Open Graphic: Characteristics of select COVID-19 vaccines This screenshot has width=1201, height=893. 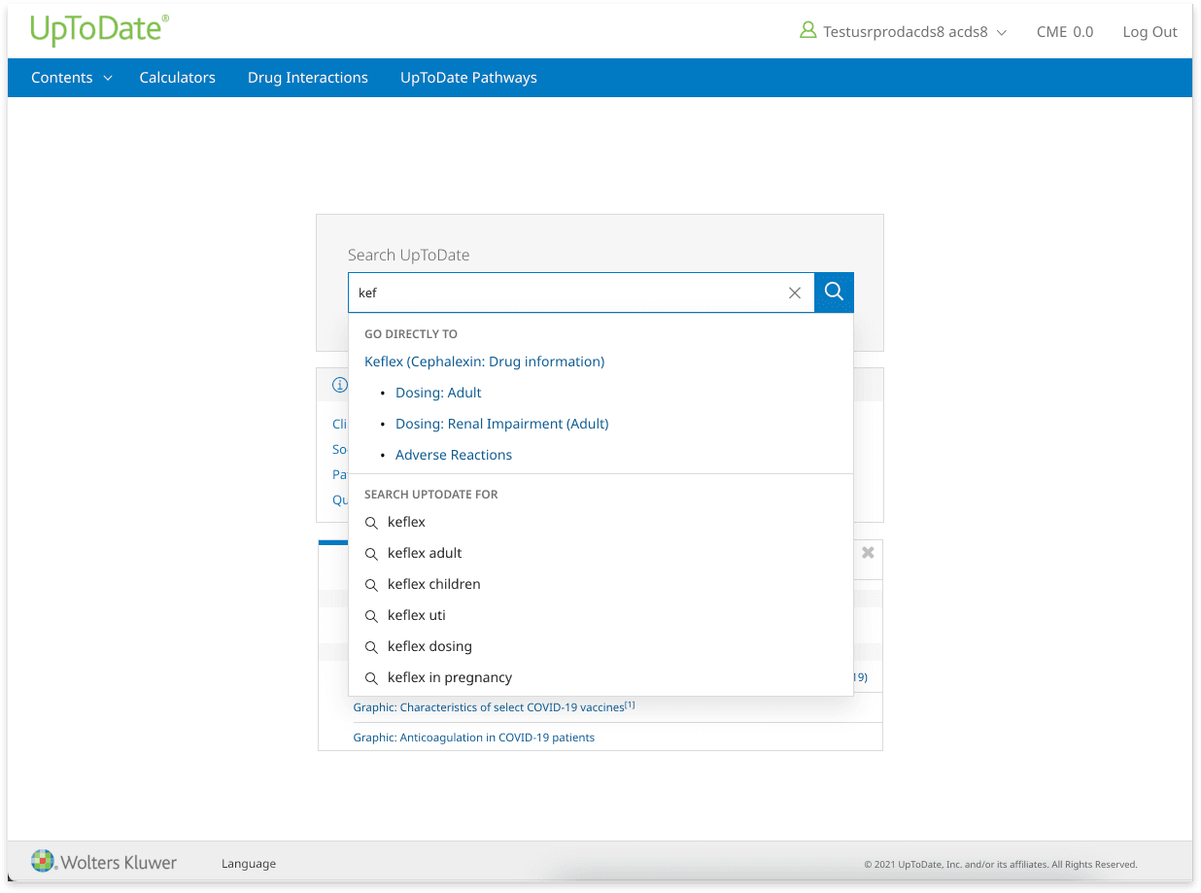(494, 707)
